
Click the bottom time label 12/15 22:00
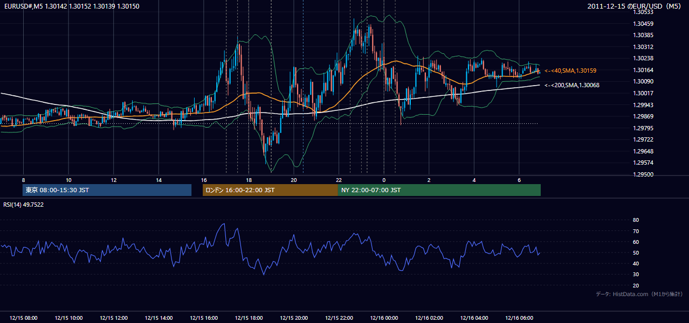(339, 318)
